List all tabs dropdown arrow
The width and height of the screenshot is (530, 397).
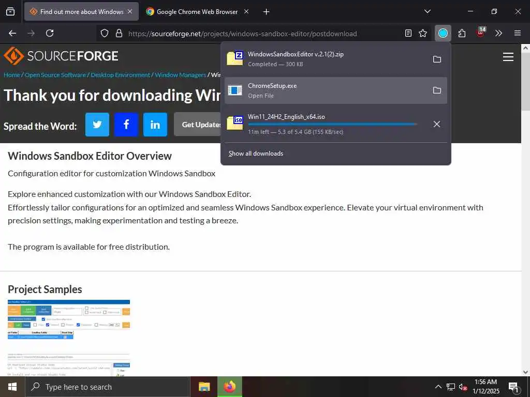pos(427,11)
